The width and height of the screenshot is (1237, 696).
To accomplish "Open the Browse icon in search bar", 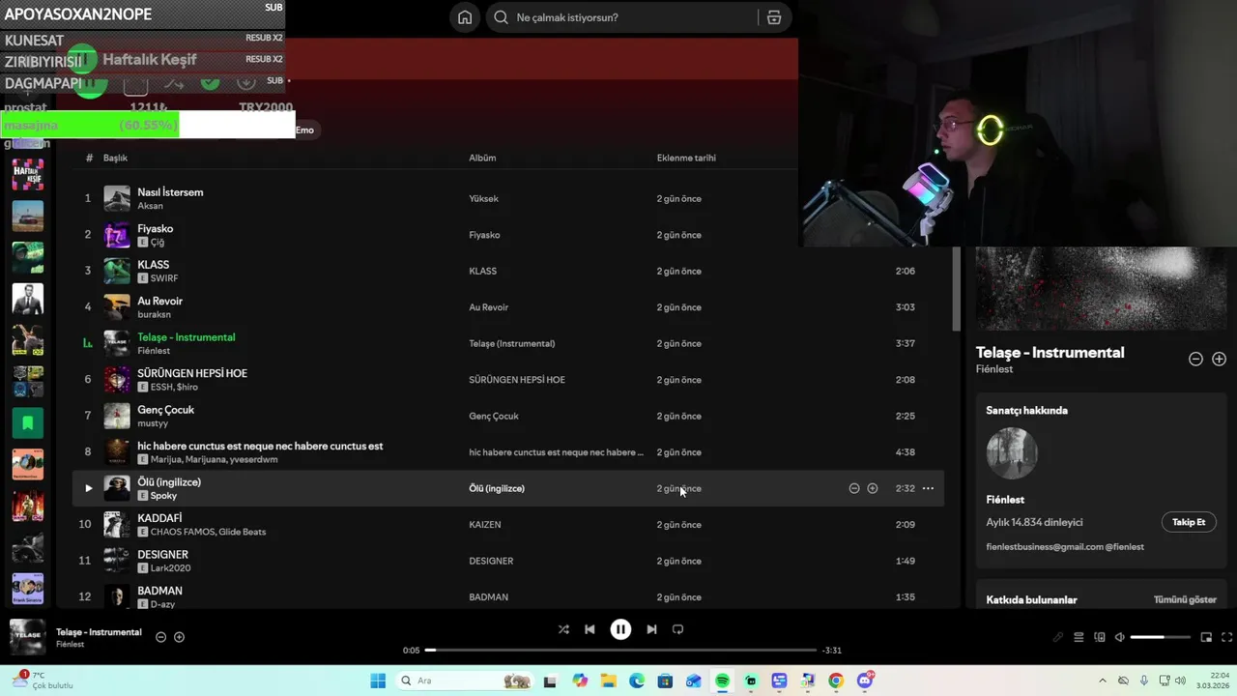I will pos(774,17).
